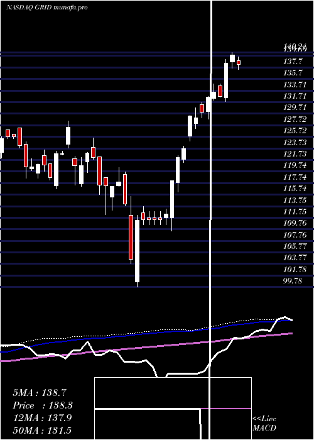This screenshot has width=314, height=440.
Task: Click the 50MA : 131.5 readout
Action: click(42, 430)
